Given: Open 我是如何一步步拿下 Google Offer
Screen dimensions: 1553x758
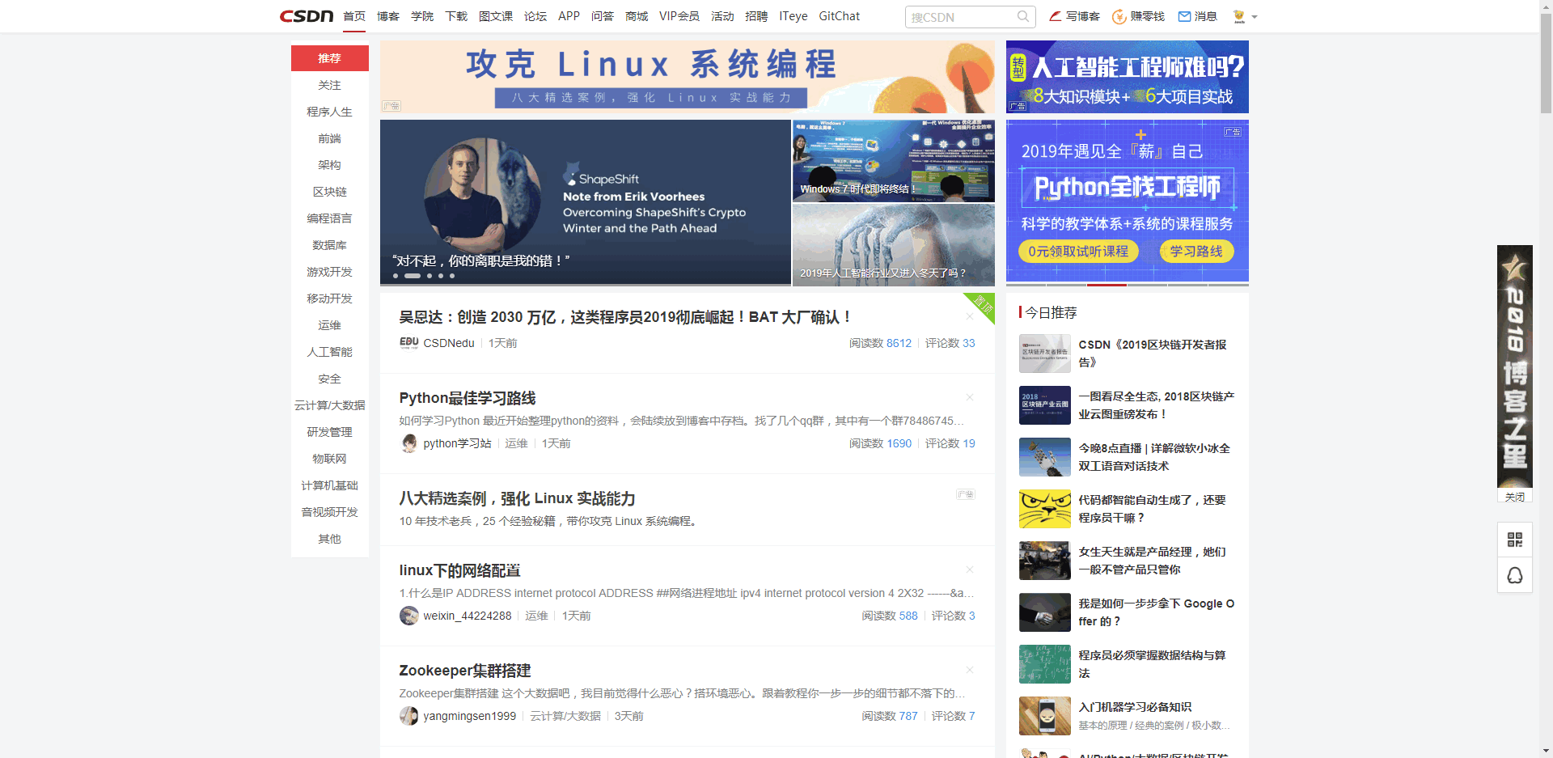Looking at the screenshot, I should (x=1157, y=612).
